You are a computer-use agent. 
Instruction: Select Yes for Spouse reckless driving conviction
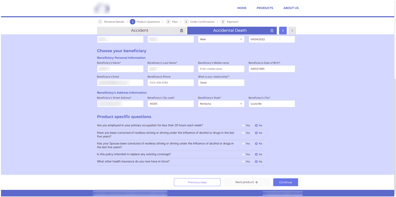click(x=243, y=144)
